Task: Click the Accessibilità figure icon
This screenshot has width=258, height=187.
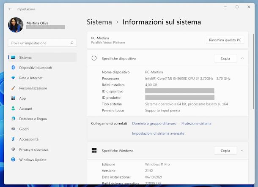Action: click(x=13, y=139)
